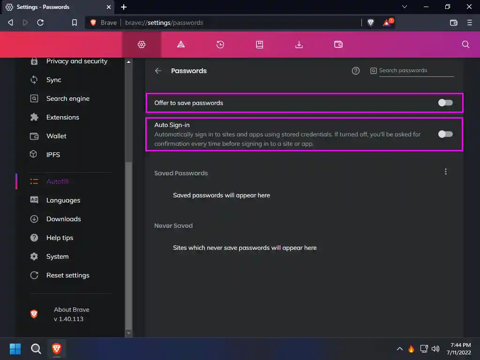This screenshot has height=360, width=480.
Task: Open the Brave hamburger main menu
Action: click(x=470, y=22)
